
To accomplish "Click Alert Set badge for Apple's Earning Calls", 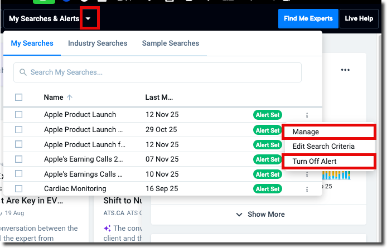I will click(268, 159).
